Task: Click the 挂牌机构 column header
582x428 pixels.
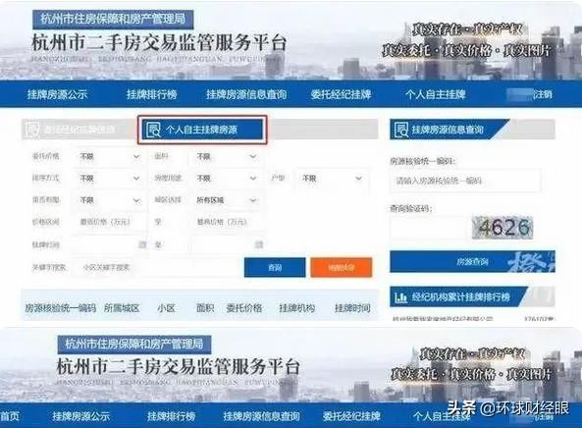Action: pos(297,307)
